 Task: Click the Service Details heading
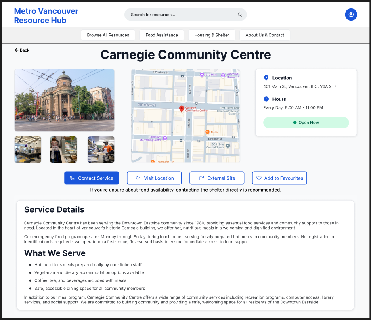54,209
